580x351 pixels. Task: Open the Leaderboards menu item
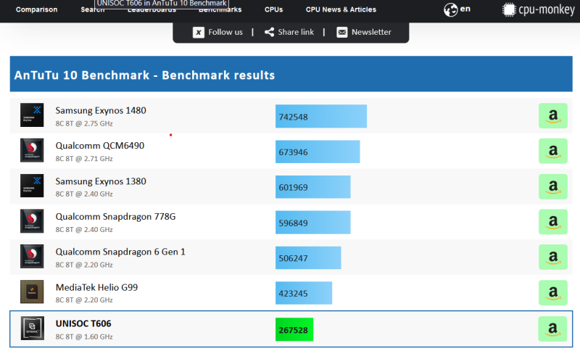click(x=152, y=10)
